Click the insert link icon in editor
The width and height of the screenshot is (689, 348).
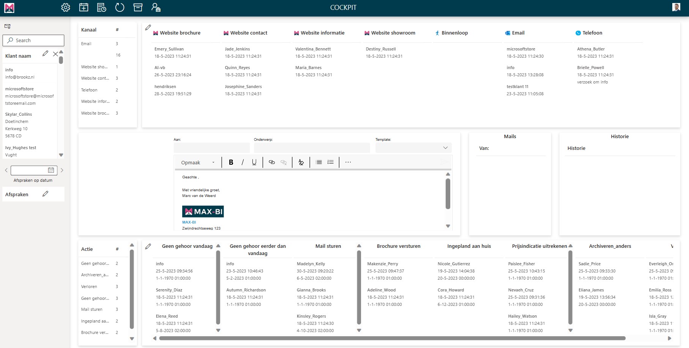[272, 162]
